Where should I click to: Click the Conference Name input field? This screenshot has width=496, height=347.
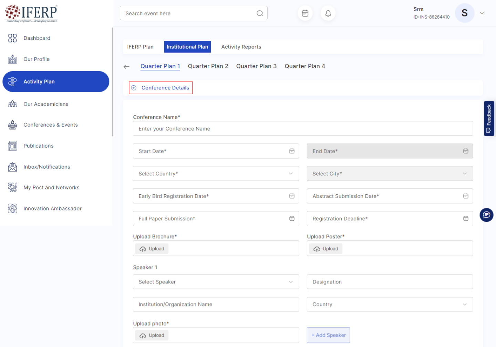[303, 129]
